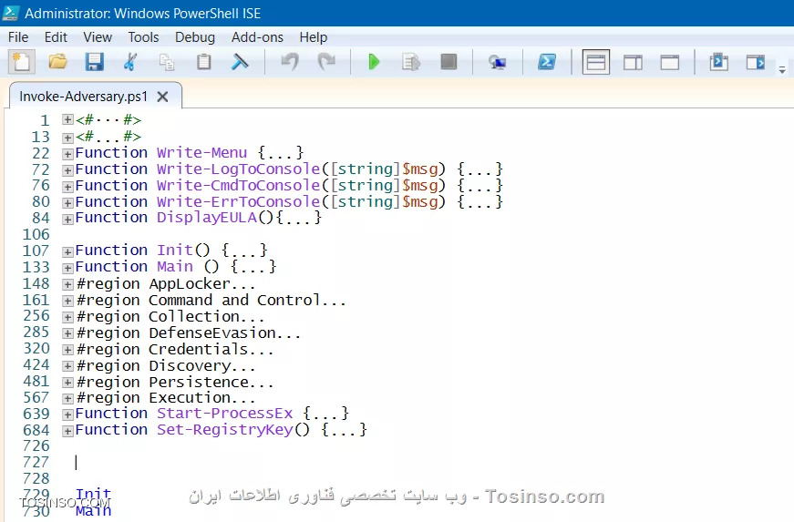This screenshot has width=794, height=522.
Task: Expand the Write-CmdToConsole function
Action: pyautogui.click(x=67, y=186)
